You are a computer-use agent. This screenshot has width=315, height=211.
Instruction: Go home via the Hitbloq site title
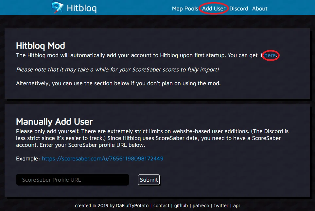(x=81, y=8)
